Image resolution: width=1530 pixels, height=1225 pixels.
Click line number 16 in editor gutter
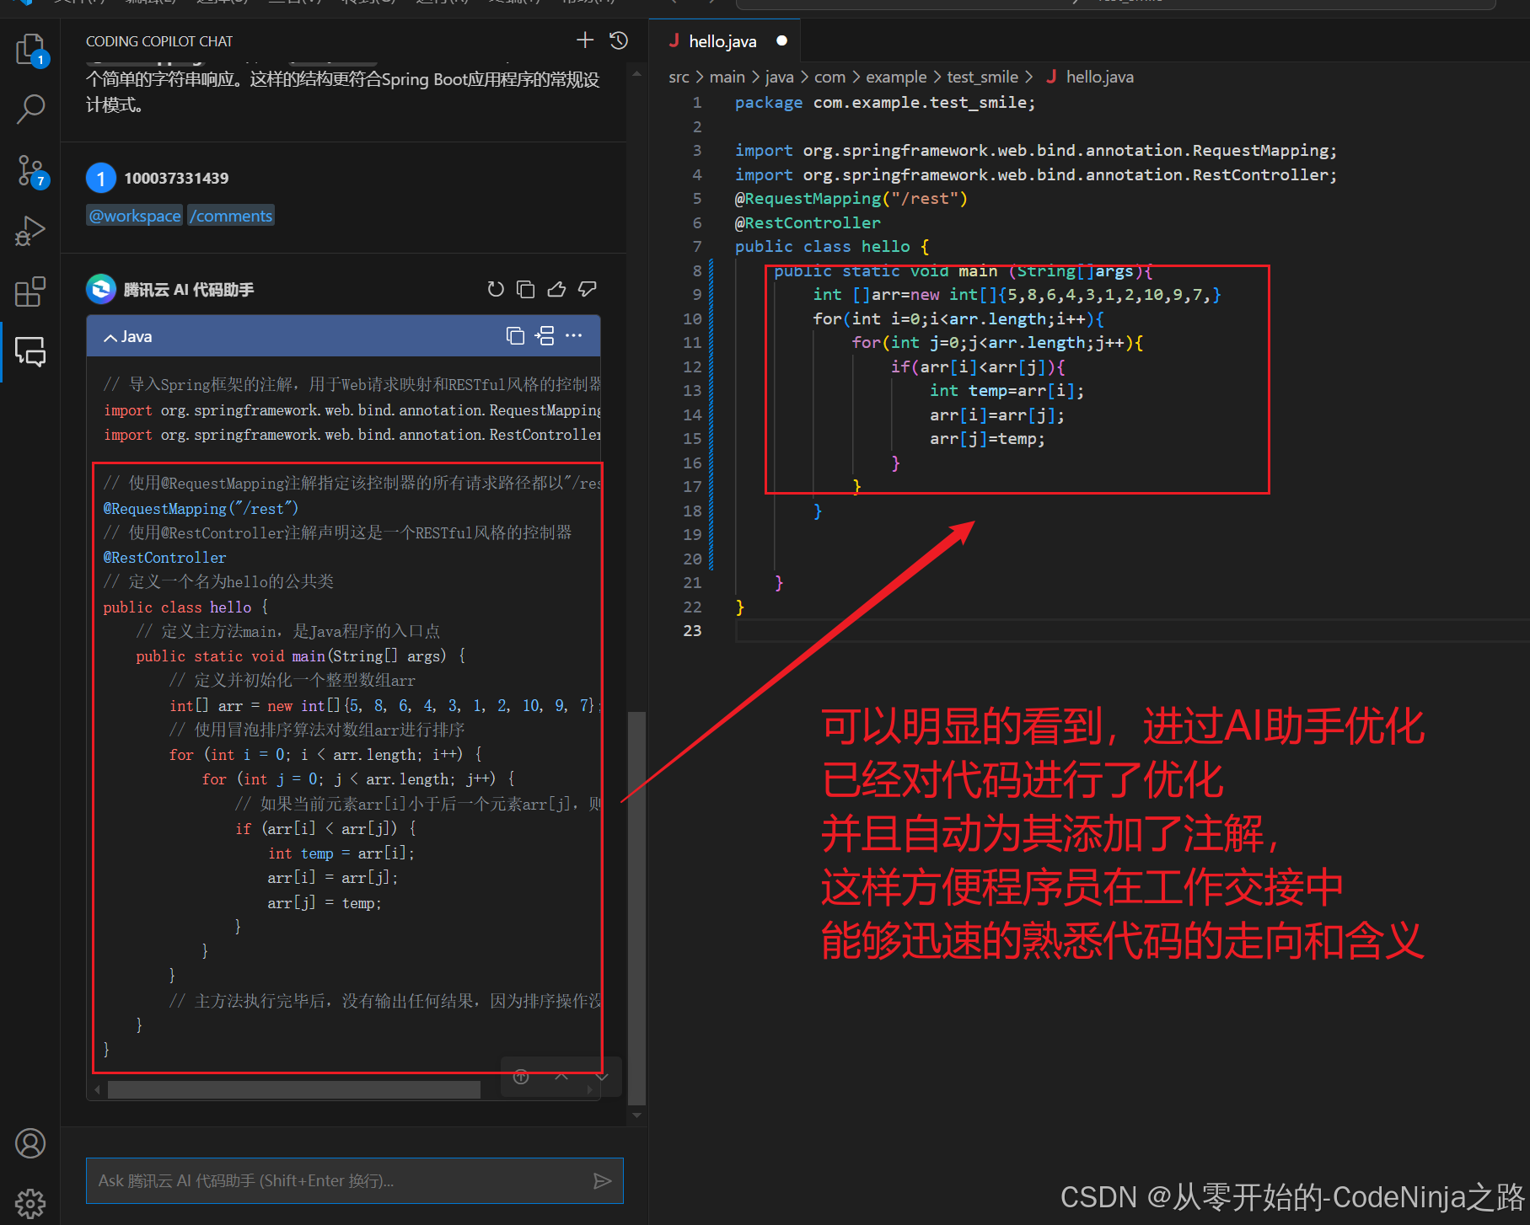692,463
